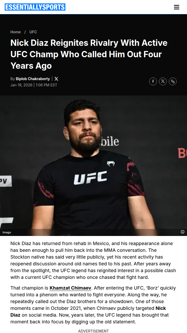Click the Imago image credit
This screenshot has height=333, width=187.
coord(7,232)
